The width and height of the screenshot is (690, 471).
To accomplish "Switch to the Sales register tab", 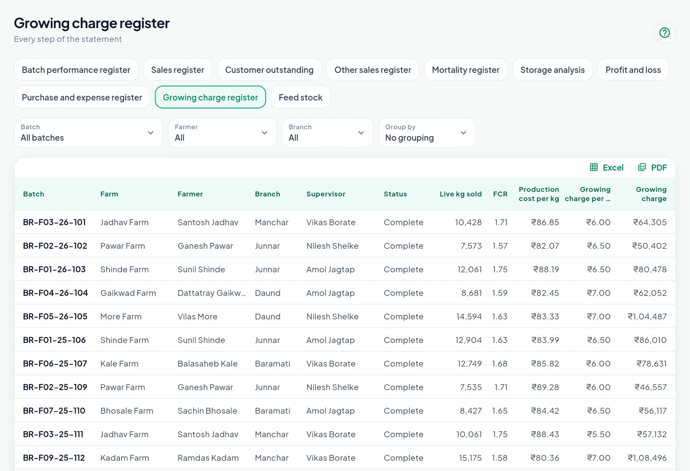I will point(178,70).
